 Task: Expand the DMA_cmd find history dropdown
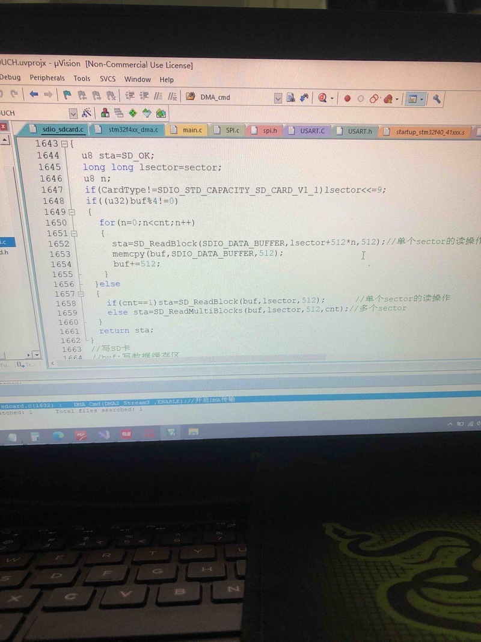point(278,98)
